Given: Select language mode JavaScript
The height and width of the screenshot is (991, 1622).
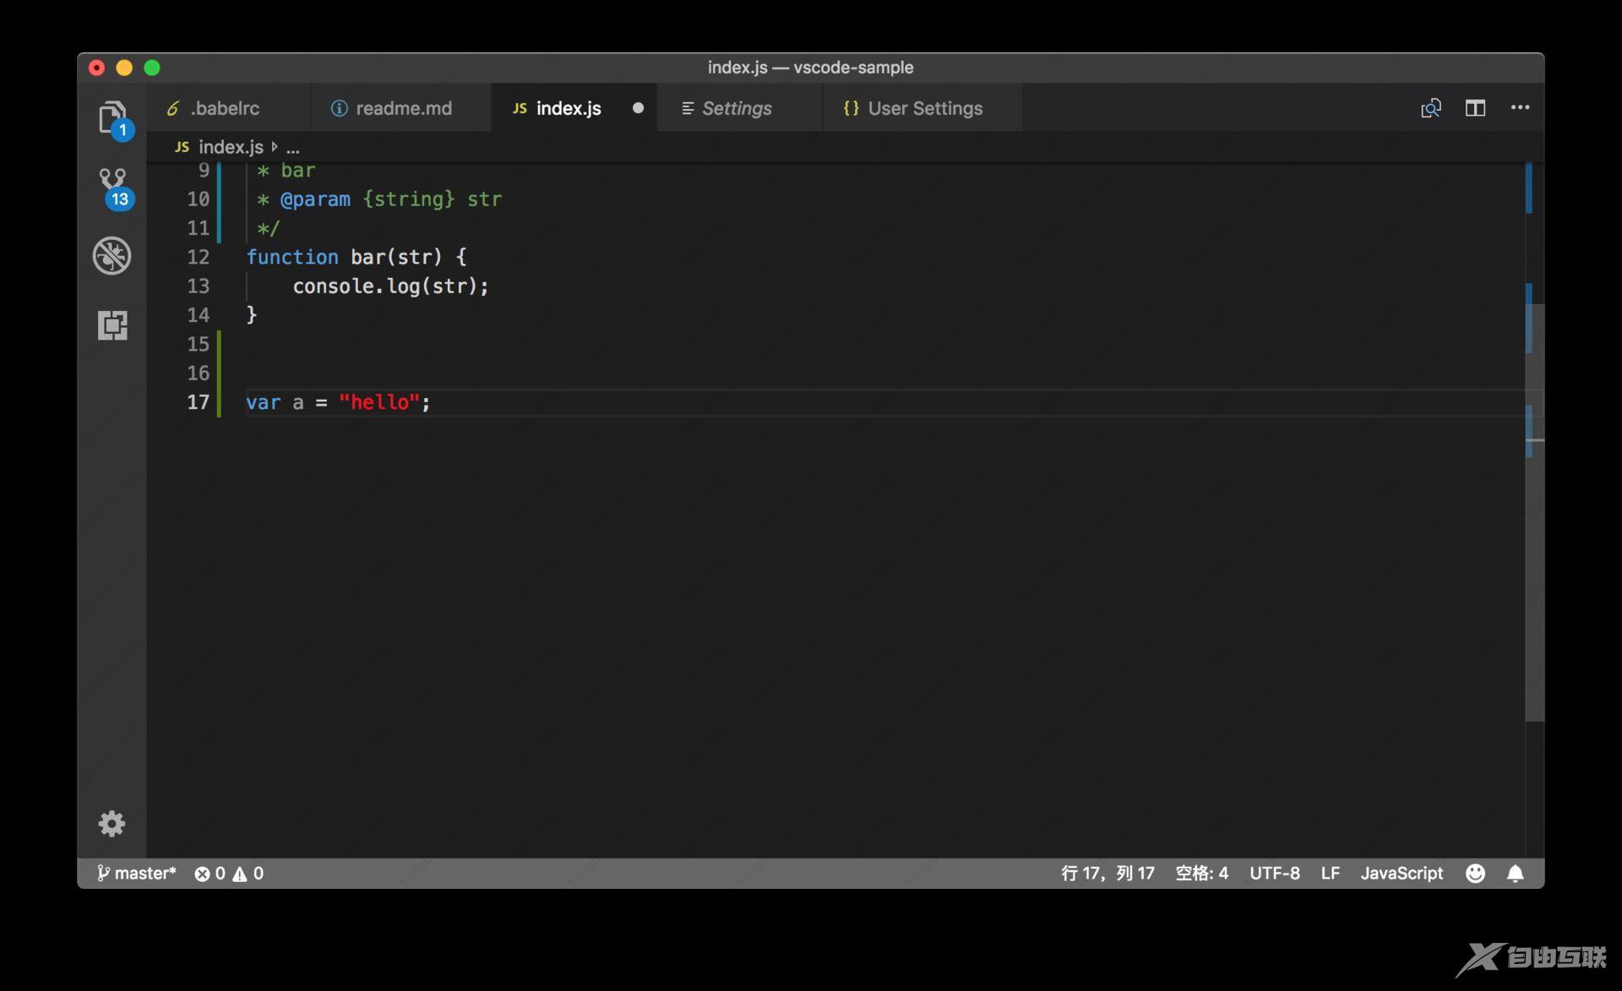Looking at the screenshot, I should click(1402, 874).
